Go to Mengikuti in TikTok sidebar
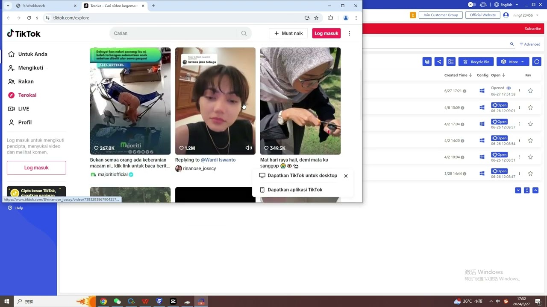This screenshot has height=307, width=547. pyautogui.click(x=26, y=68)
